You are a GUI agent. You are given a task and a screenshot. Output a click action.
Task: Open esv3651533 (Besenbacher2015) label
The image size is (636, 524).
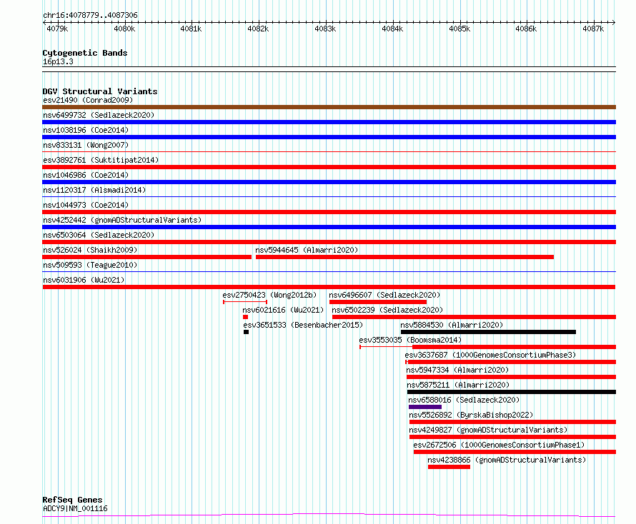pyautogui.click(x=303, y=325)
